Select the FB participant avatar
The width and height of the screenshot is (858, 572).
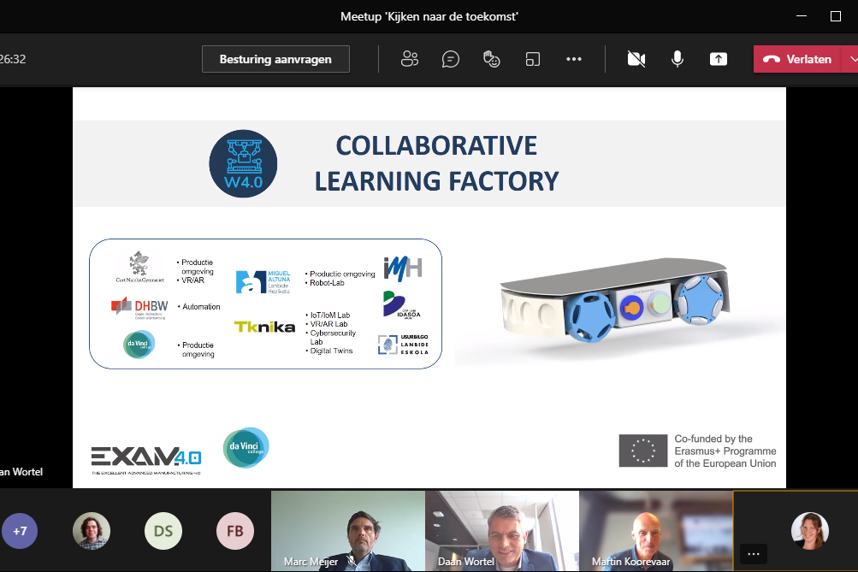234,530
